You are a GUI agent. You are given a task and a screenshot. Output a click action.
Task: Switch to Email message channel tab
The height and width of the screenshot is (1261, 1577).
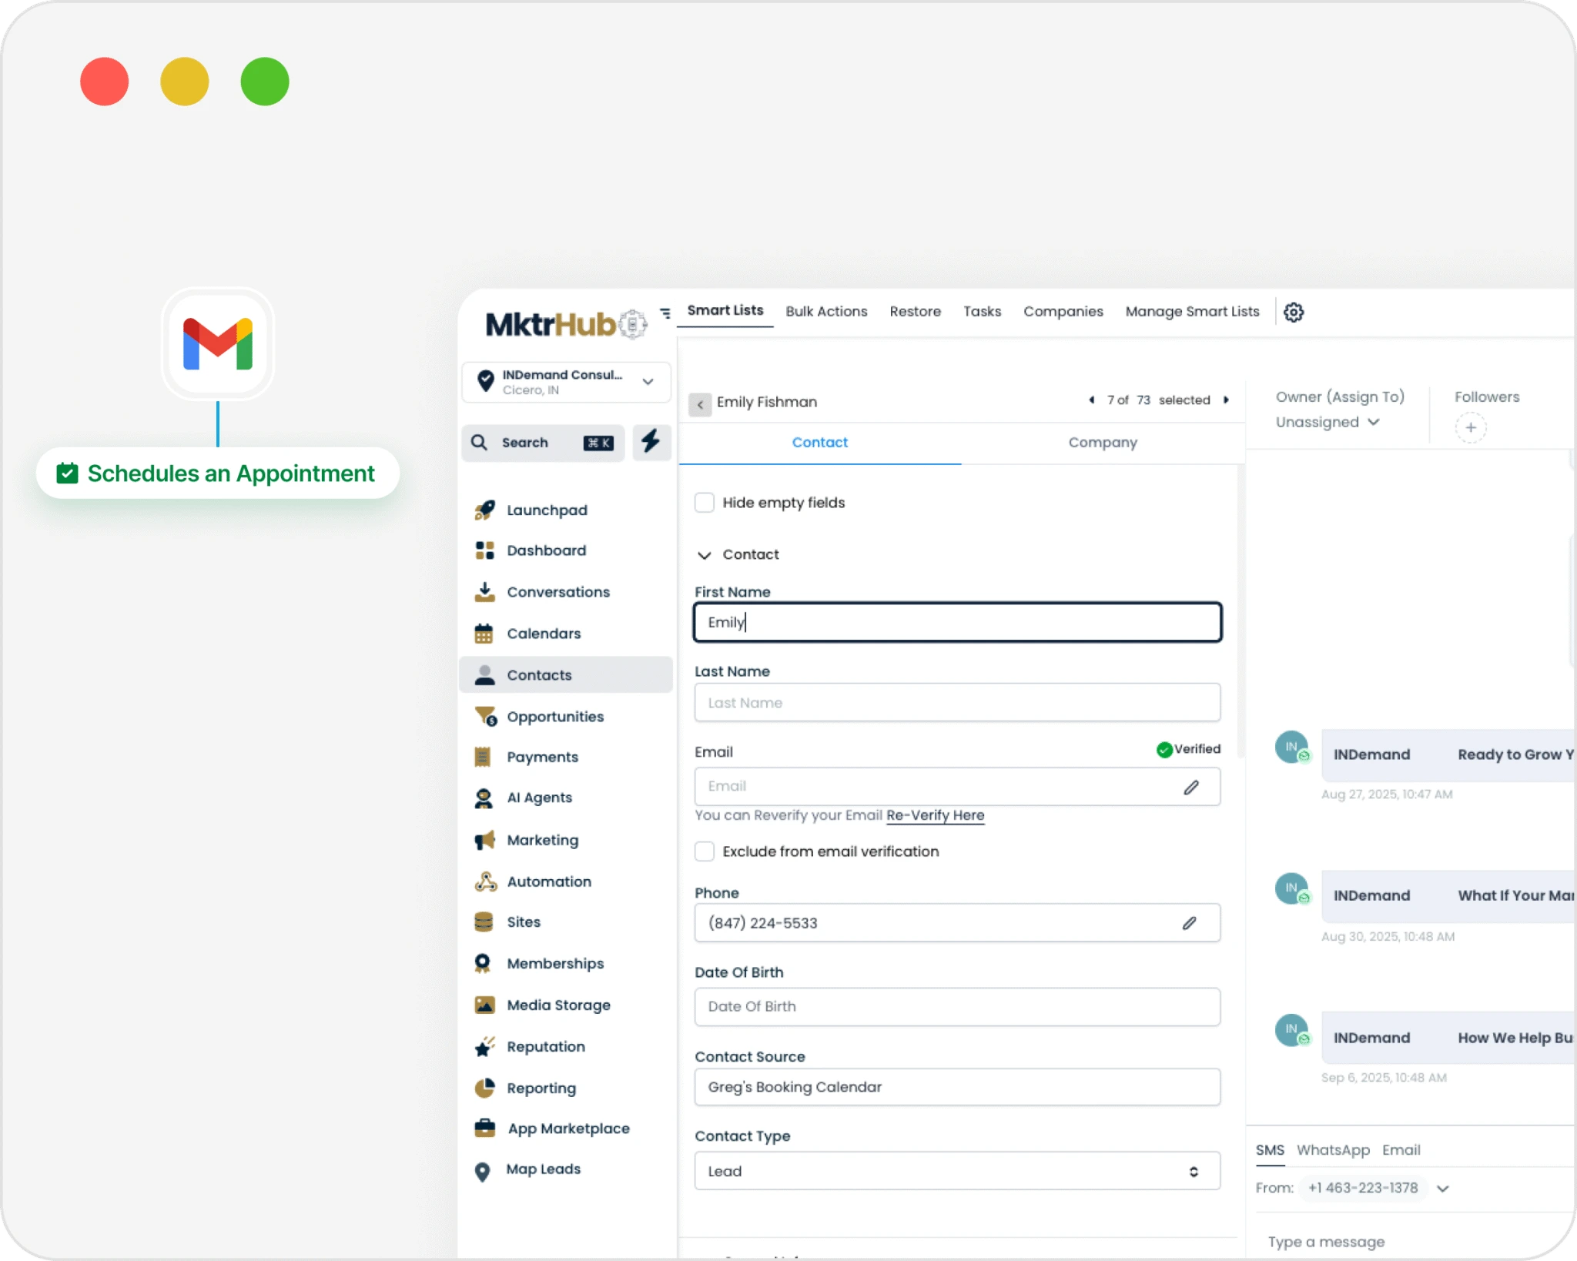[1401, 1150]
